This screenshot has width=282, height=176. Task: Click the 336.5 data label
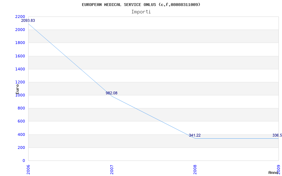[x=277, y=136]
